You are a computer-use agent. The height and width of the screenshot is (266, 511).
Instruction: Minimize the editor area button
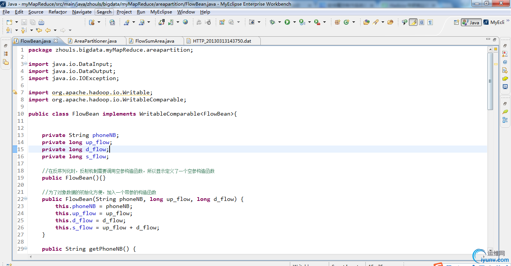pos(488,39)
